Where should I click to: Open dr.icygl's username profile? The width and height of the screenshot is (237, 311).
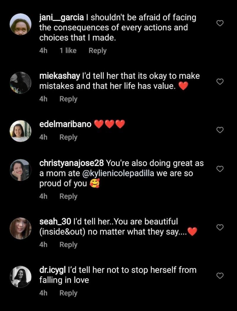(x=52, y=270)
